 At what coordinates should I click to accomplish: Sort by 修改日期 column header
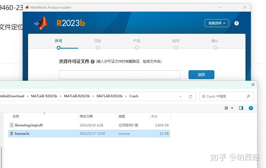(x=86, y=116)
